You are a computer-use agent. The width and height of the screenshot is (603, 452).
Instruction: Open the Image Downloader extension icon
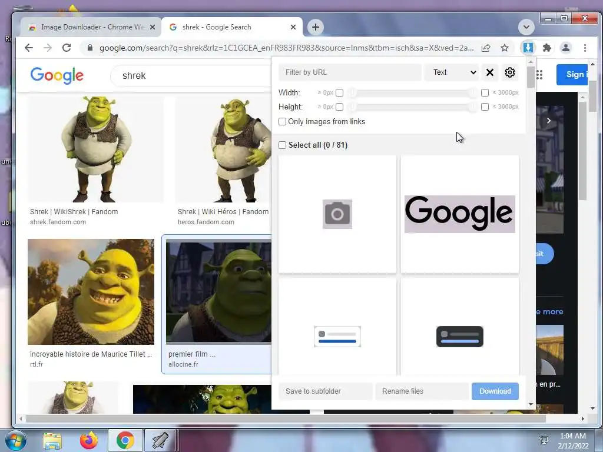(528, 48)
